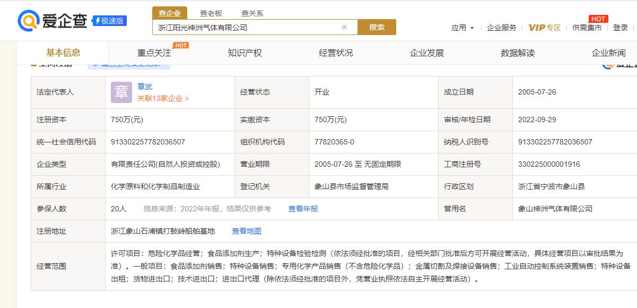This screenshot has height=308, width=637.
Task: Switch to the 查老板 search tab
Action: pyautogui.click(x=211, y=13)
